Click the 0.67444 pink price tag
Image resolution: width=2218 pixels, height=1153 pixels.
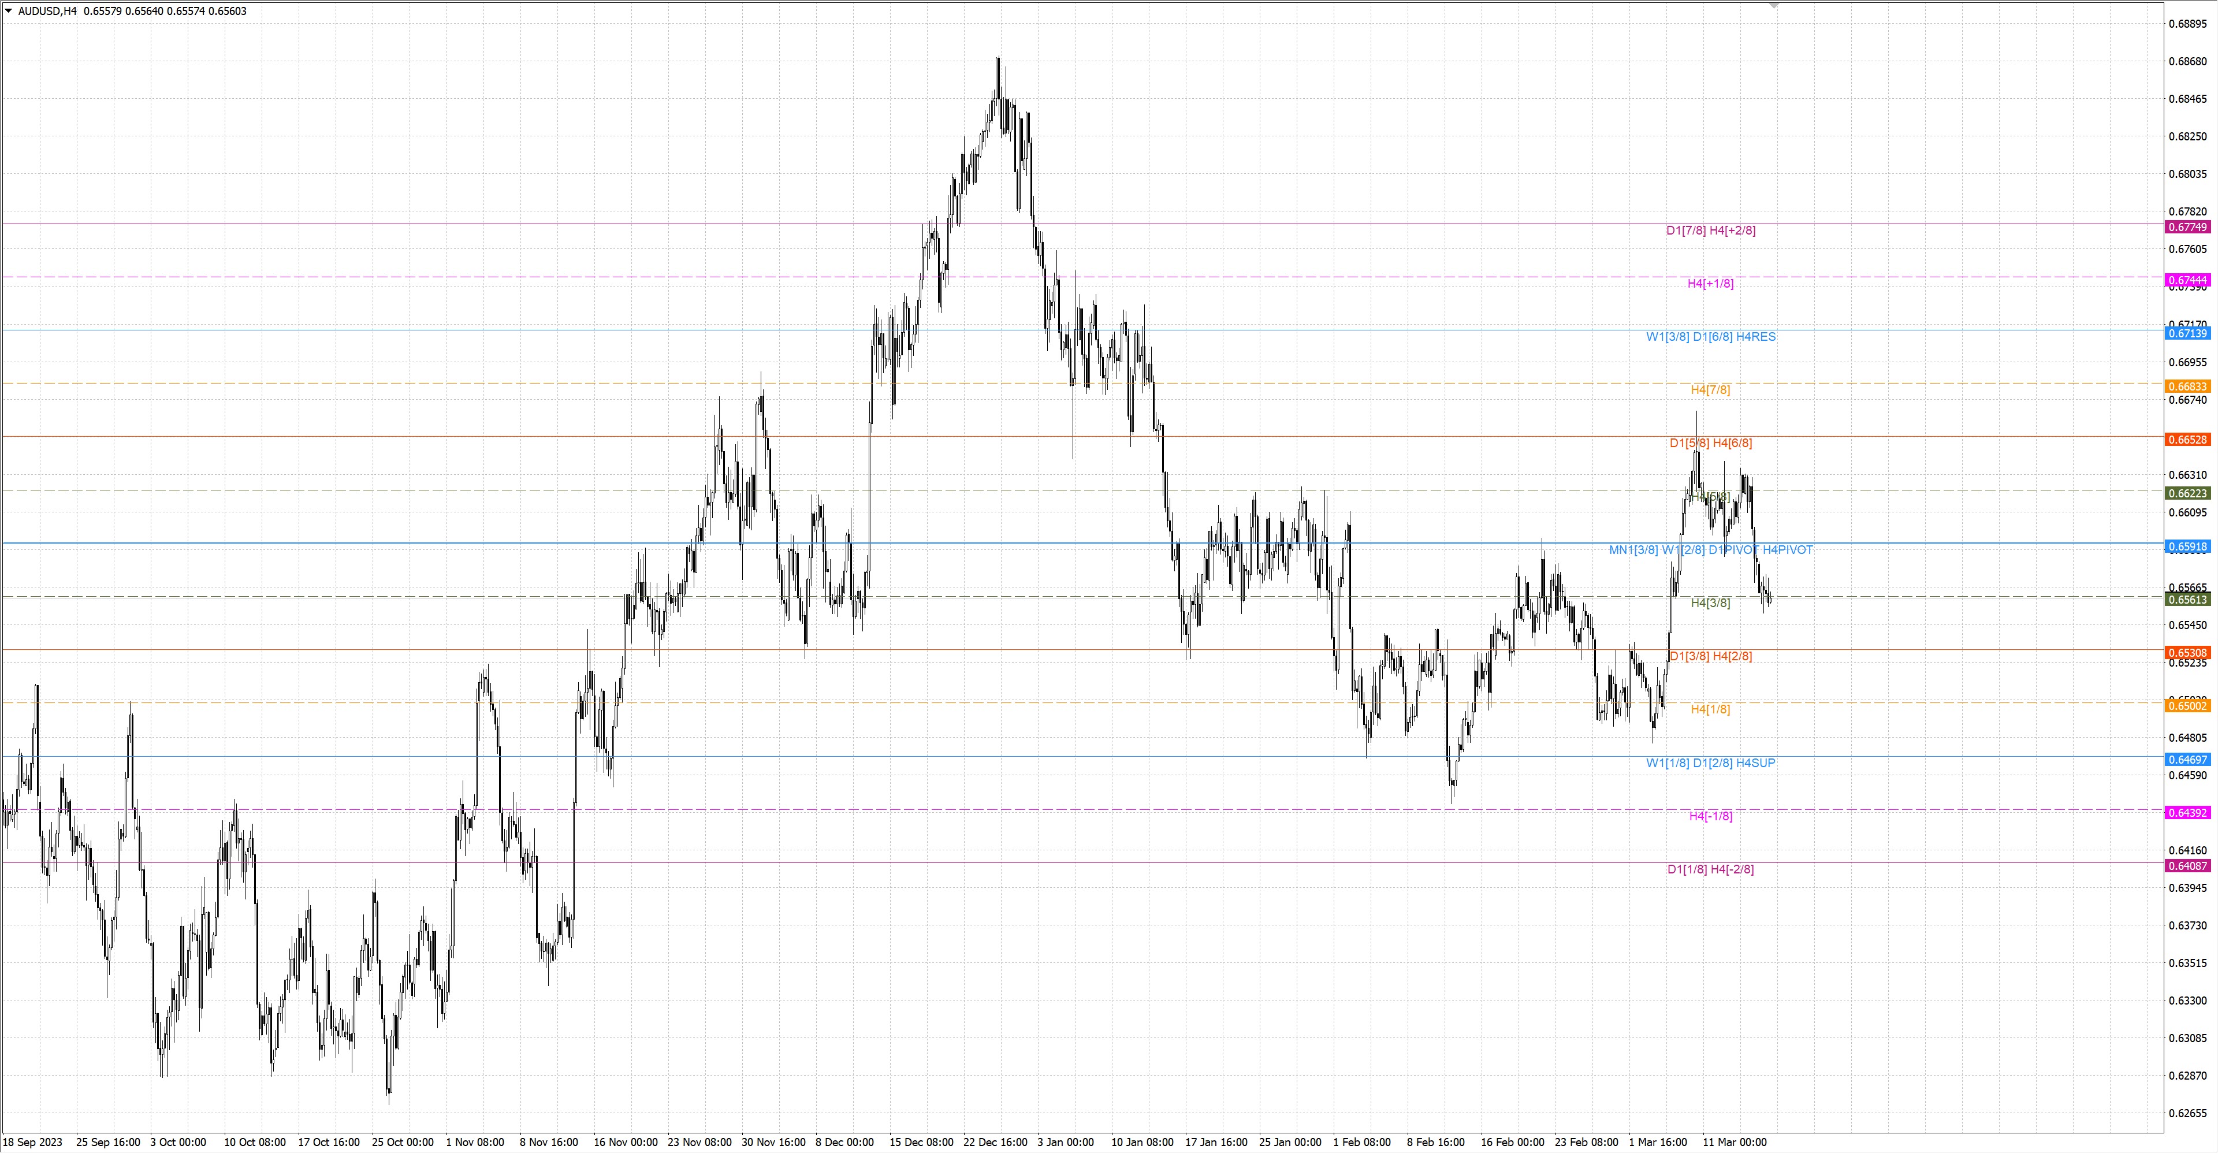click(x=2187, y=280)
